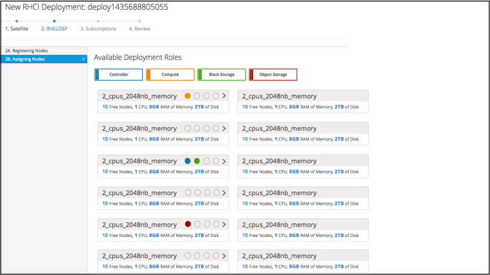
Task: Expand the node profile with the red dot
Action: [224, 225]
